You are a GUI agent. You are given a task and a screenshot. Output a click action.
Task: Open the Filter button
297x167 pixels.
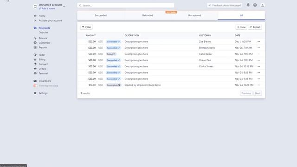[x=87, y=27]
